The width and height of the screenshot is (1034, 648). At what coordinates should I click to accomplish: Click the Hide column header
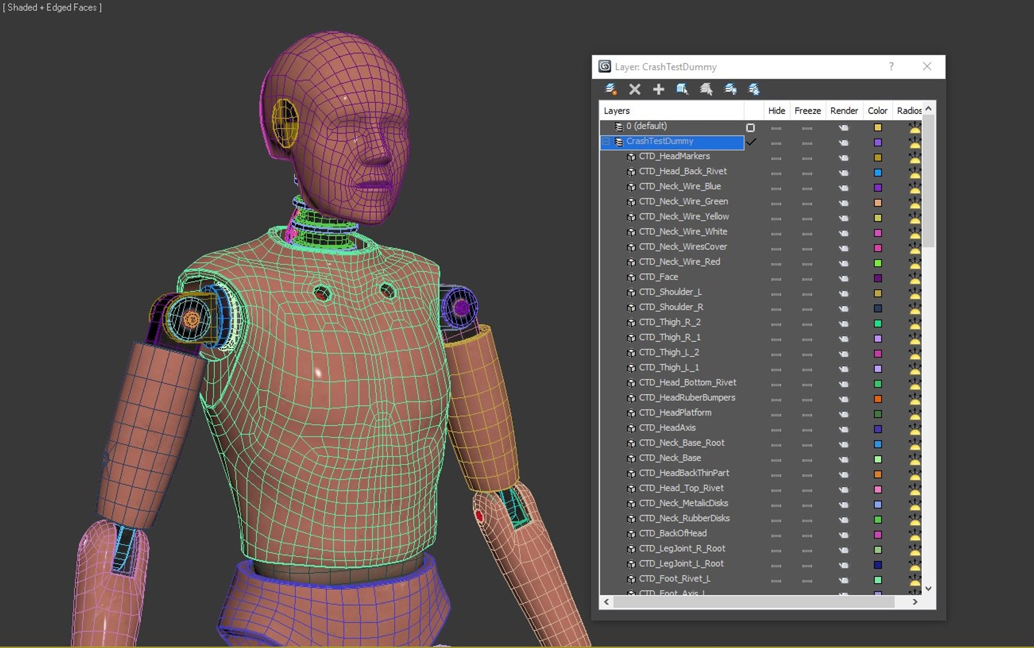pos(777,110)
